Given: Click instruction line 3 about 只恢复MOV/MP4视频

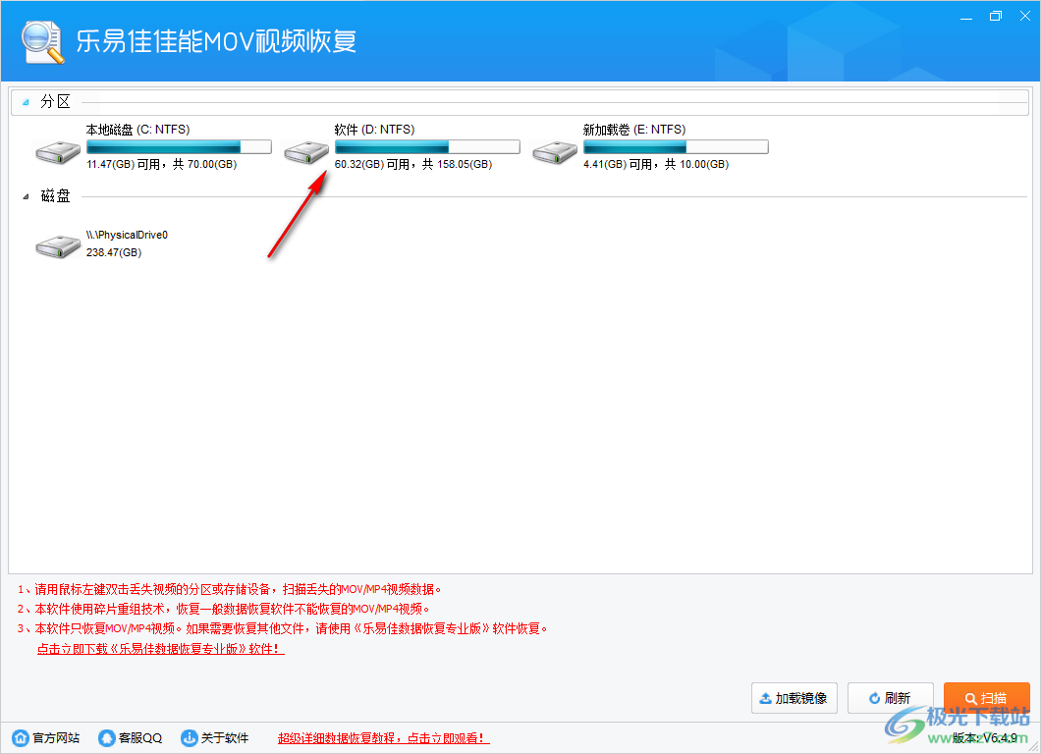Looking at the screenshot, I should 282,629.
